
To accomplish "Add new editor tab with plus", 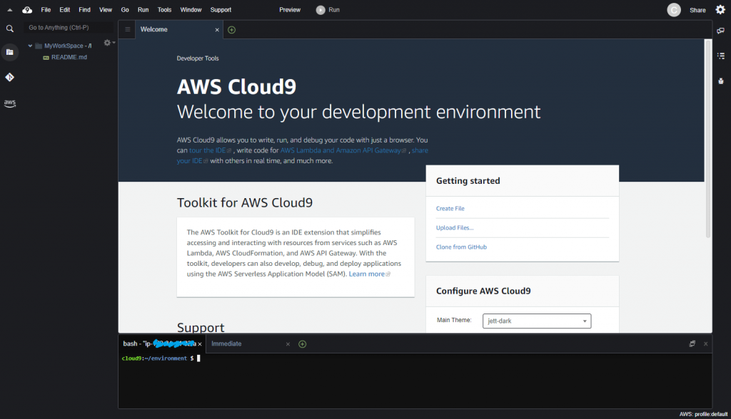I will click(x=232, y=30).
